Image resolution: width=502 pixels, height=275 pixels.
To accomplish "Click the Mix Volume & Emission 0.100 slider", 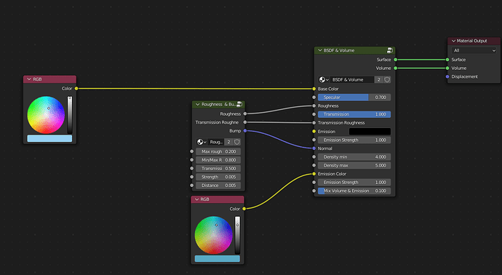I will click(x=354, y=191).
